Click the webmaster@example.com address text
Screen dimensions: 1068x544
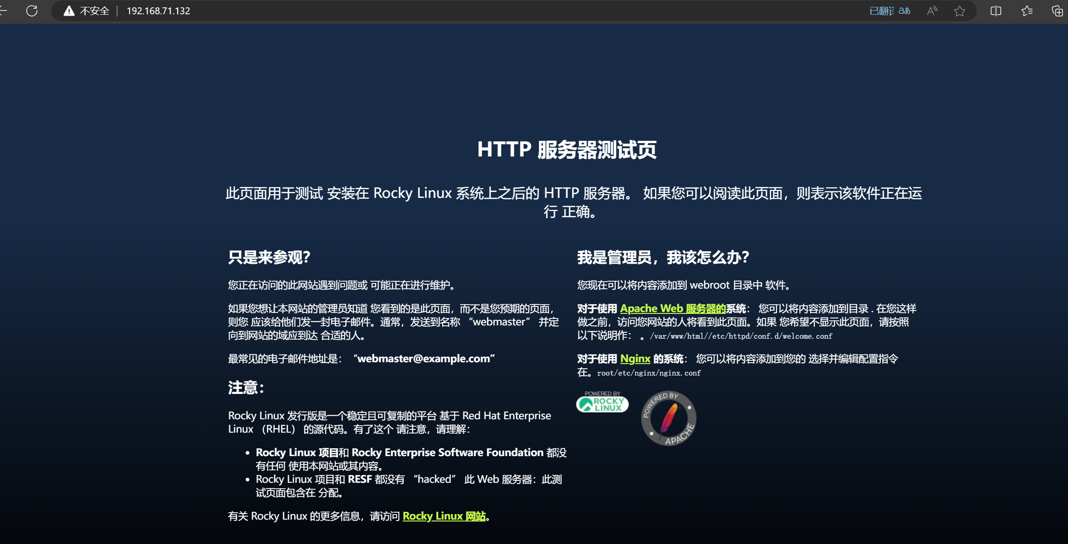click(x=424, y=359)
